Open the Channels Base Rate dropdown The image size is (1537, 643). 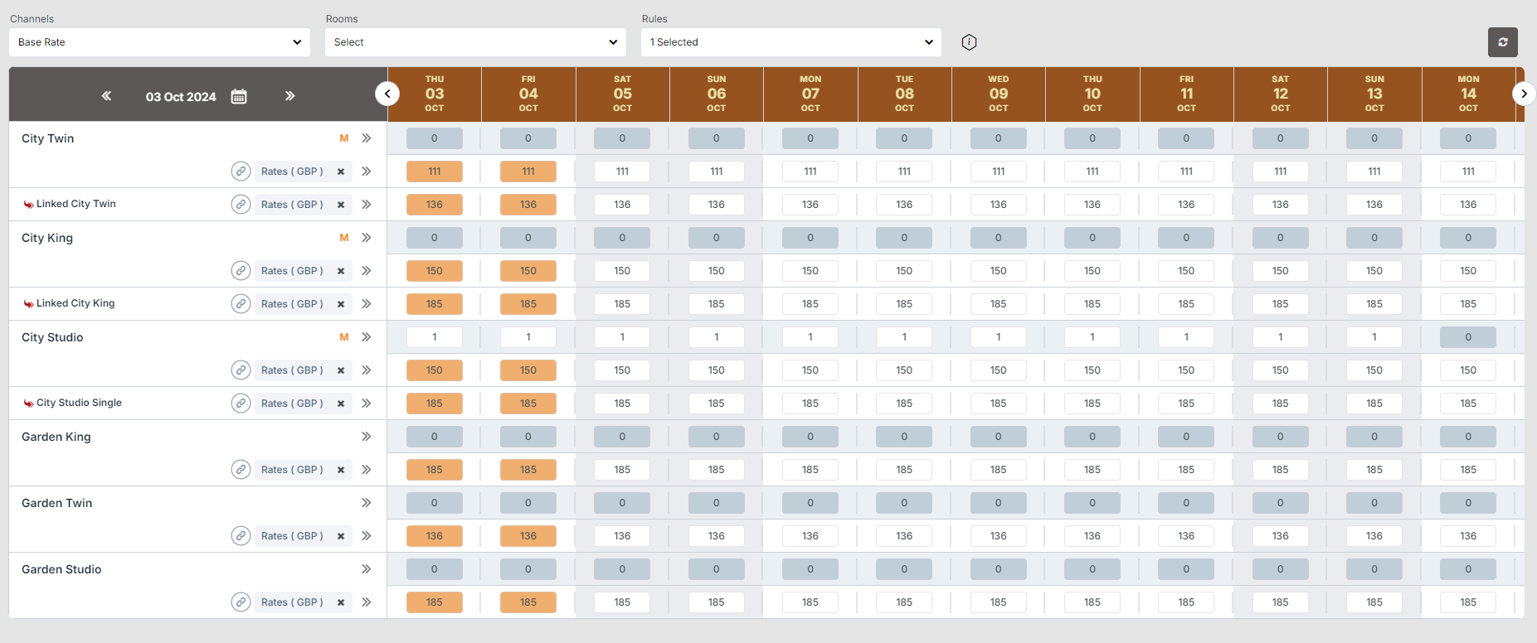pos(159,42)
